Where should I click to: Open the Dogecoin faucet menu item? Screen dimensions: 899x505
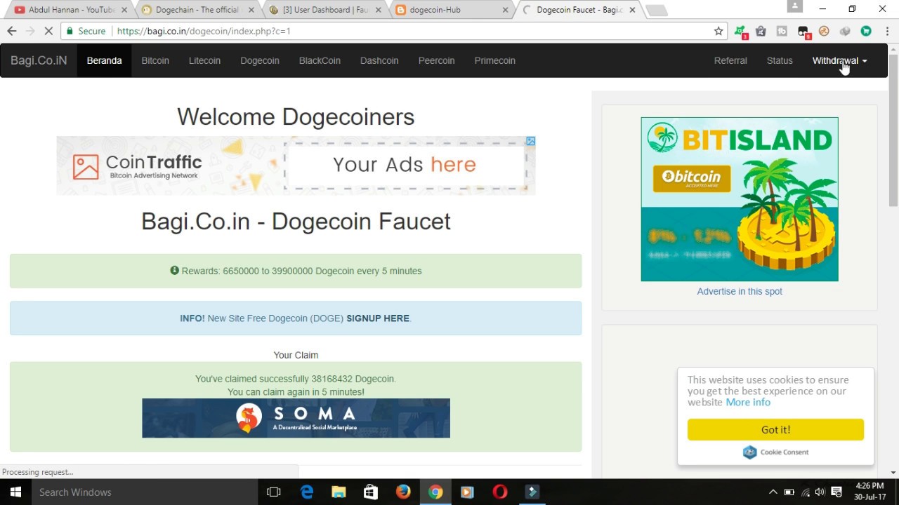[260, 60]
